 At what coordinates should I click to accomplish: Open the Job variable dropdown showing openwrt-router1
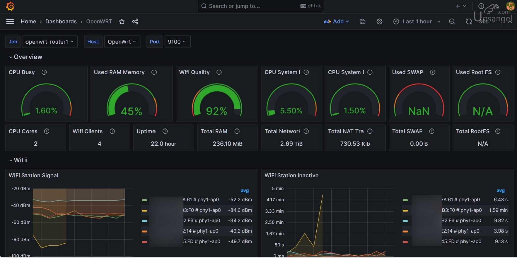[x=50, y=42]
